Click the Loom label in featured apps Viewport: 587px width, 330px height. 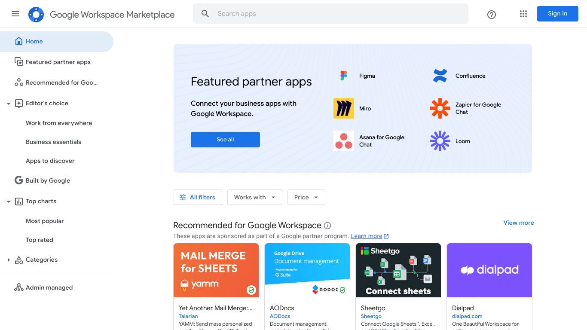463,141
